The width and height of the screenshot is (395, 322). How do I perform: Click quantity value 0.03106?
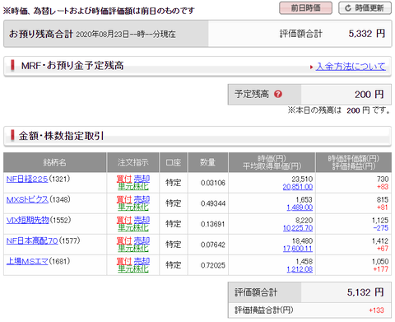(x=212, y=183)
